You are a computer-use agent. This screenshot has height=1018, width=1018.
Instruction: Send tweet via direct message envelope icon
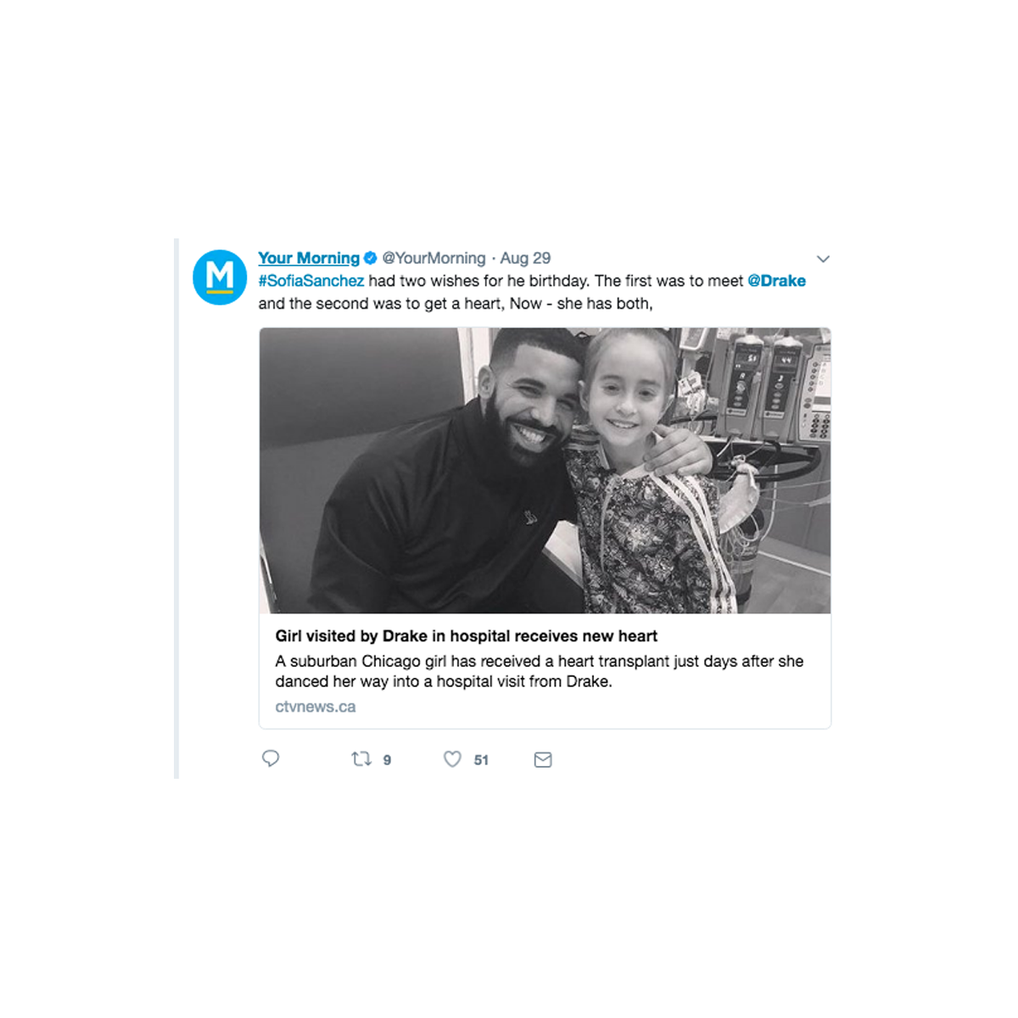click(543, 760)
